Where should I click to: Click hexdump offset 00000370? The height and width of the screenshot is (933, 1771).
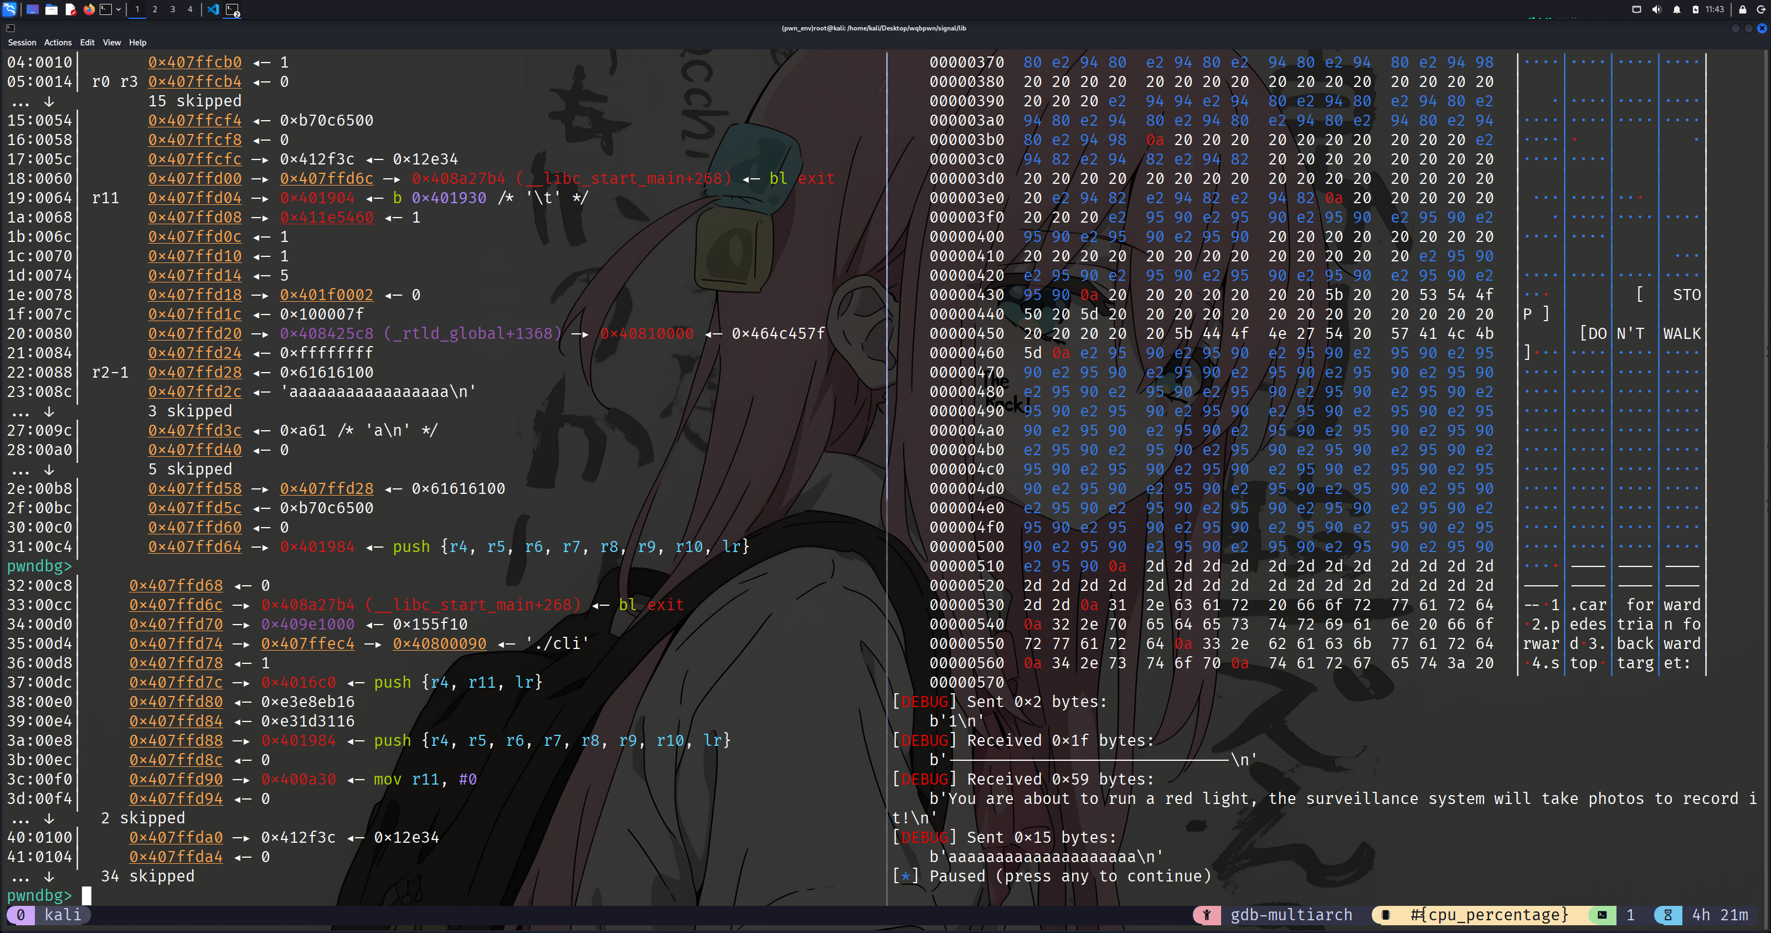click(966, 63)
